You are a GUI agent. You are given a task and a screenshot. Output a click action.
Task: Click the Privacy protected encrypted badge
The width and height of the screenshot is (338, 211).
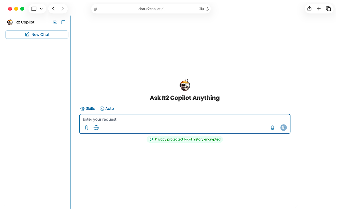click(185, 139)
